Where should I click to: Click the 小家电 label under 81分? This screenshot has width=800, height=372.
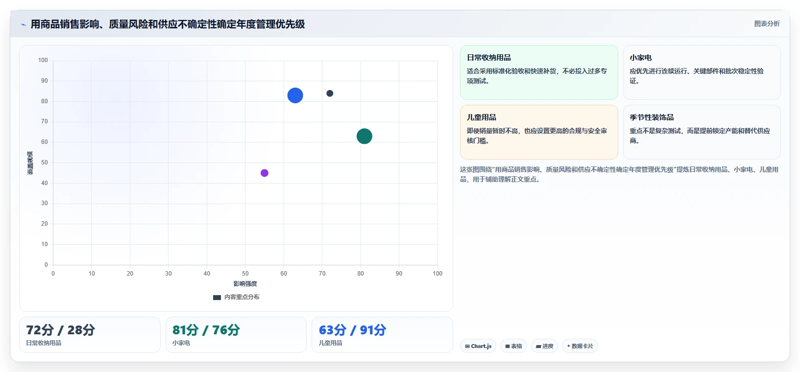[x=181, y=343]
